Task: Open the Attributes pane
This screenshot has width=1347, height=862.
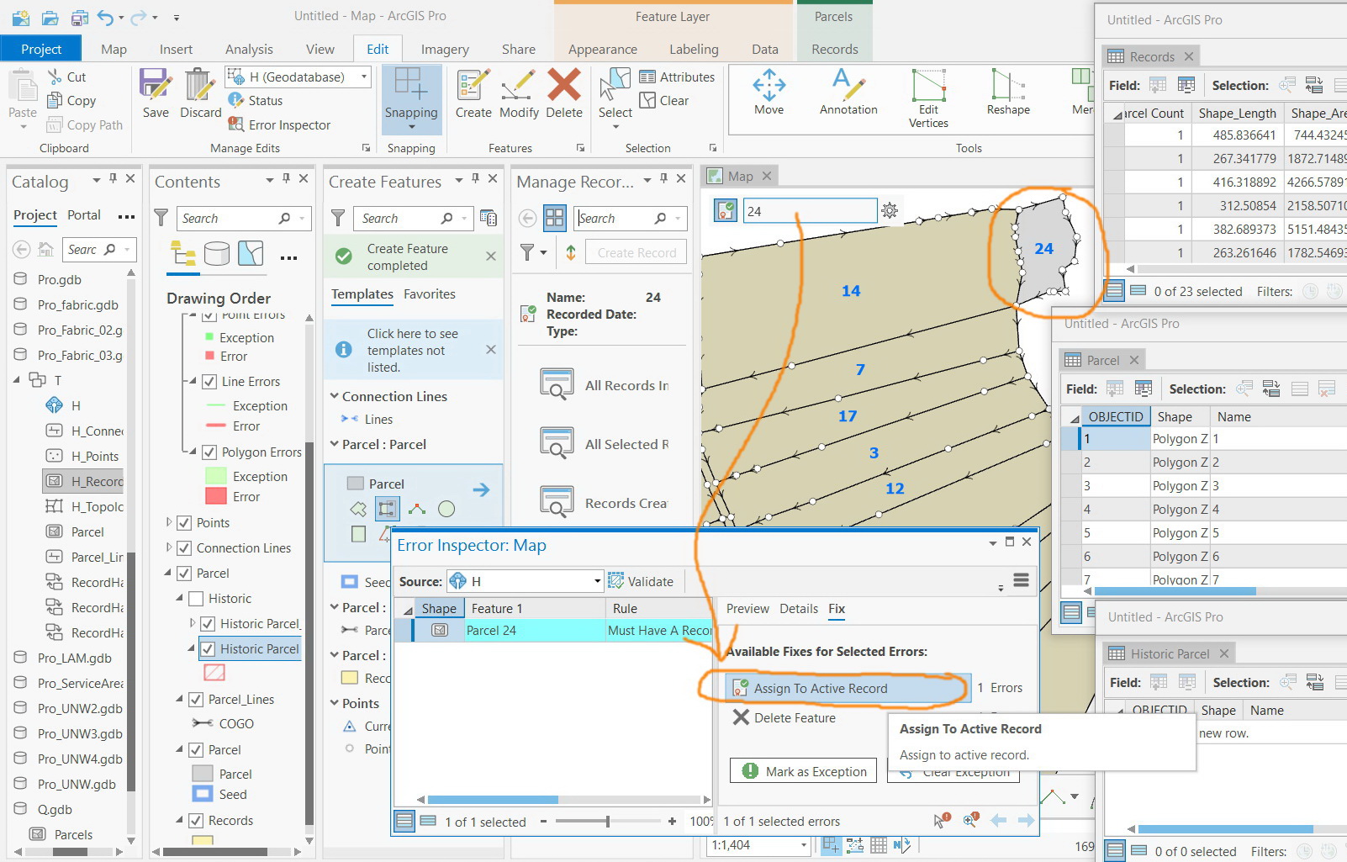Action: [x=677, y=77]
